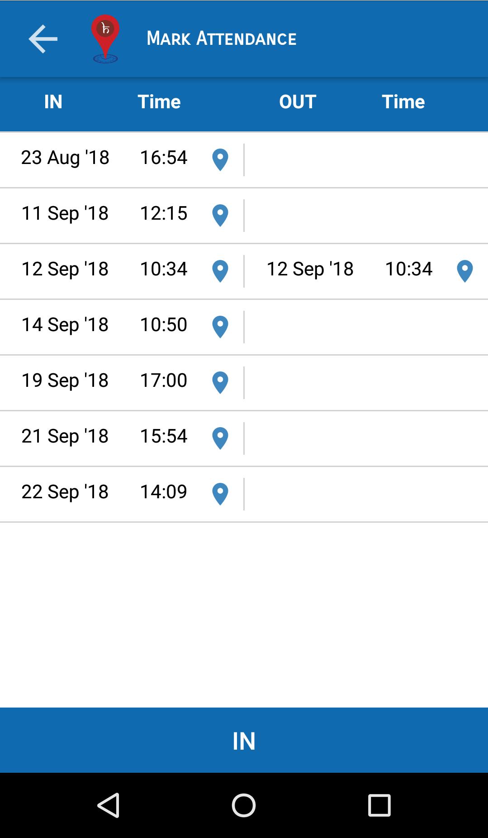Tap the back arrow in header
Image resolution: width=488 pixels, height=838 pixels.
click(43, 39)
